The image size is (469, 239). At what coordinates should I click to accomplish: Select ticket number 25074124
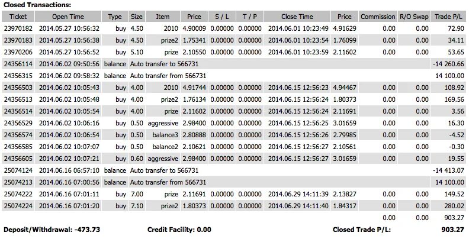18,170
